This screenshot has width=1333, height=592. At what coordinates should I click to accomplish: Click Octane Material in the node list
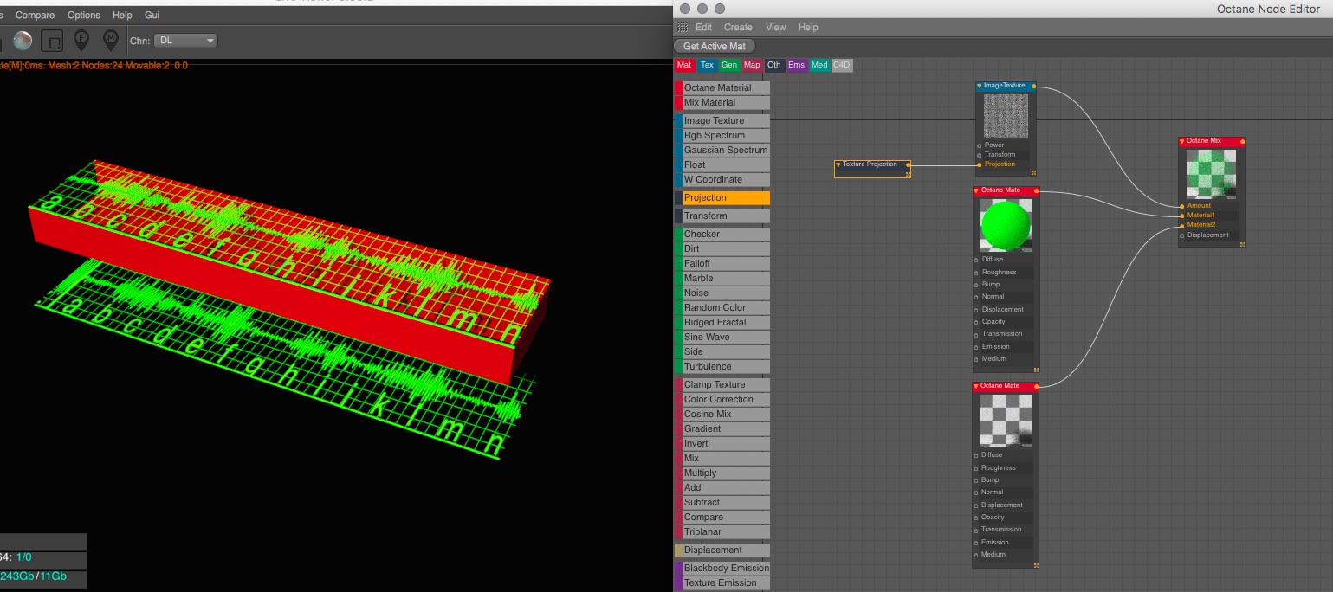coord(722,88)
